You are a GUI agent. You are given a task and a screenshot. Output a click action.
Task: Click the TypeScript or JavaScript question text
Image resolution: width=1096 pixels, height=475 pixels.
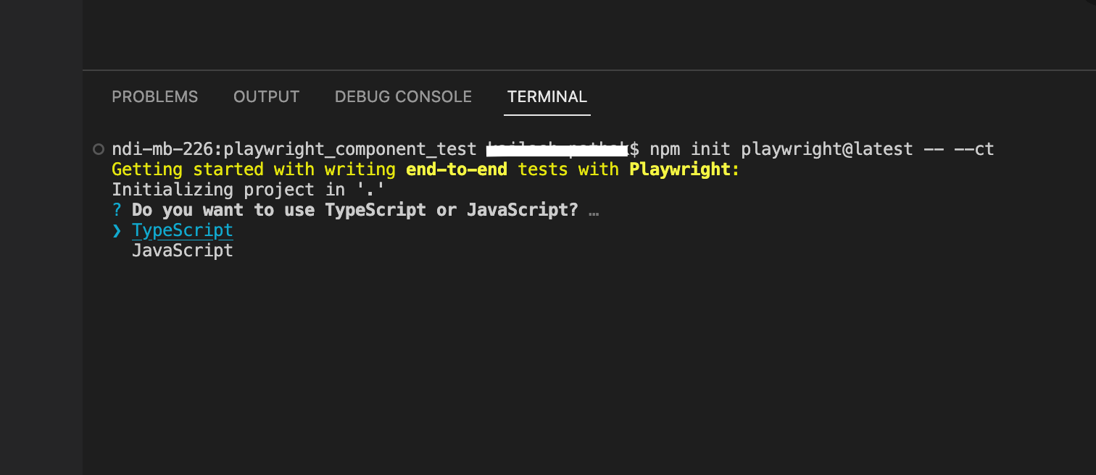(355, 209)
